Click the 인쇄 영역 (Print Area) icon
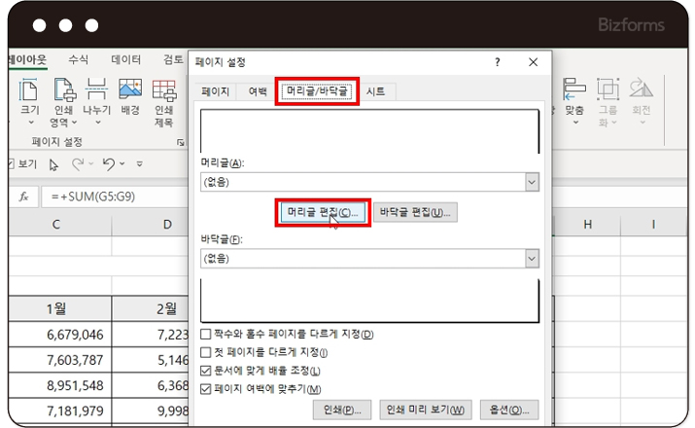Screen dimensions: 695x428 65,89
